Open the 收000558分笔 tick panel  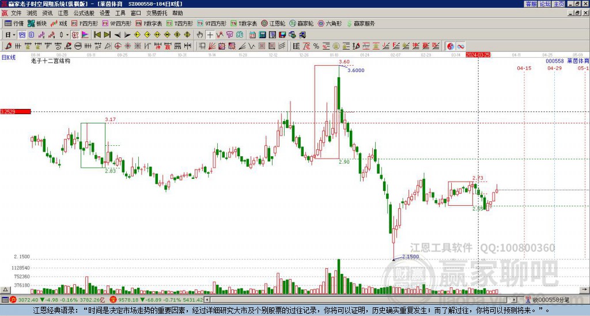548,300
